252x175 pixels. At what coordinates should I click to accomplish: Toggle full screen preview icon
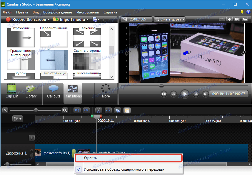(237, 19)
